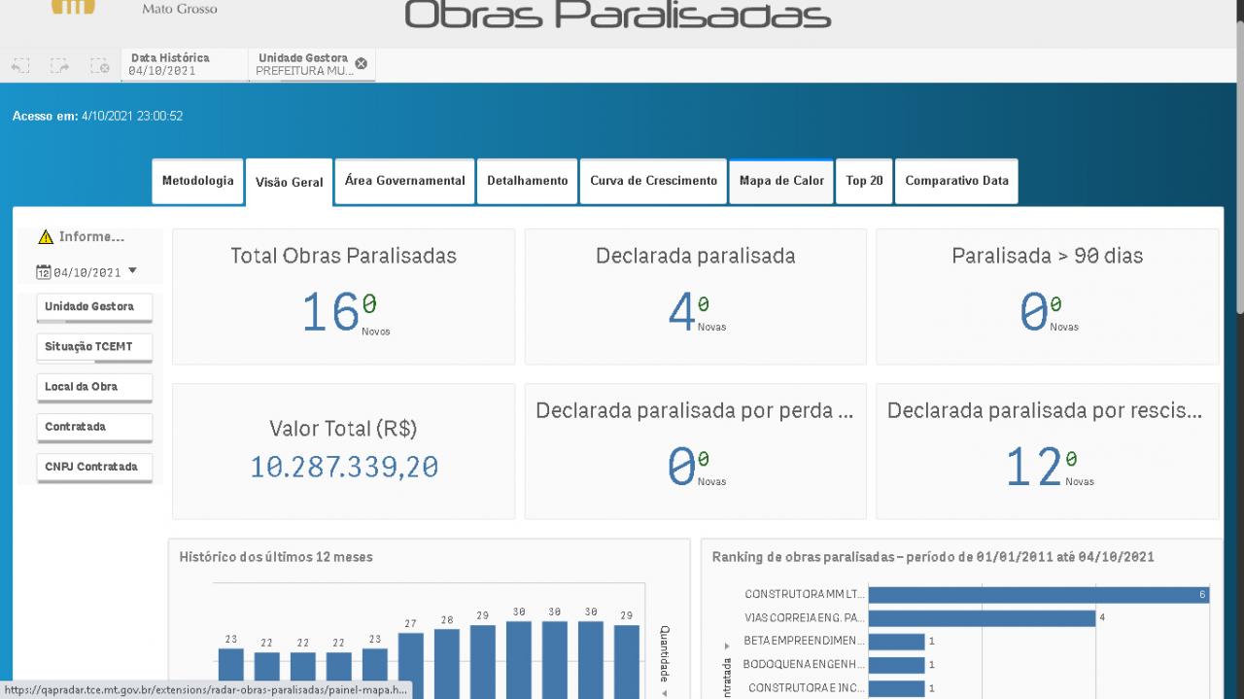The height and width of the screenshot is (699, 1244).
Task: Click the BODOQUENA ENGENH ranking bar
Action: tap(896, 665)
